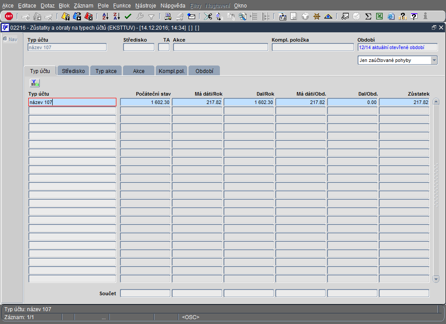This screenshot has width=446, height=324.
Task: Click Dal/Rok value 1 602.30
Action: 249,102
